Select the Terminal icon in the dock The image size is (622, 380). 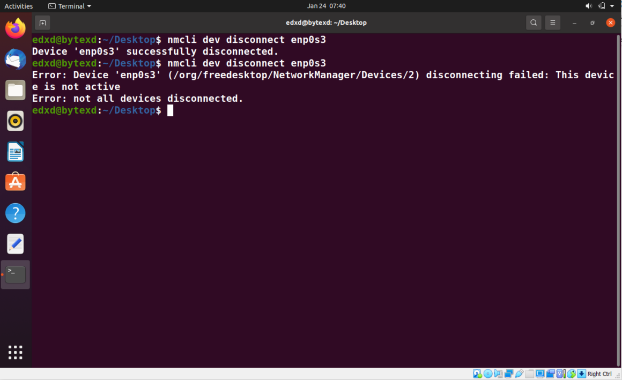[15, 274]
